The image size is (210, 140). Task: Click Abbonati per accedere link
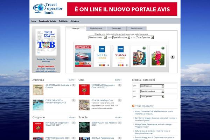tap(46, 71)
